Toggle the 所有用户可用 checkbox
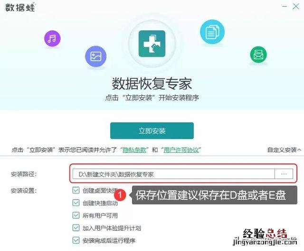The width and height of the screenshot is (304, 251). click(76, 215)
